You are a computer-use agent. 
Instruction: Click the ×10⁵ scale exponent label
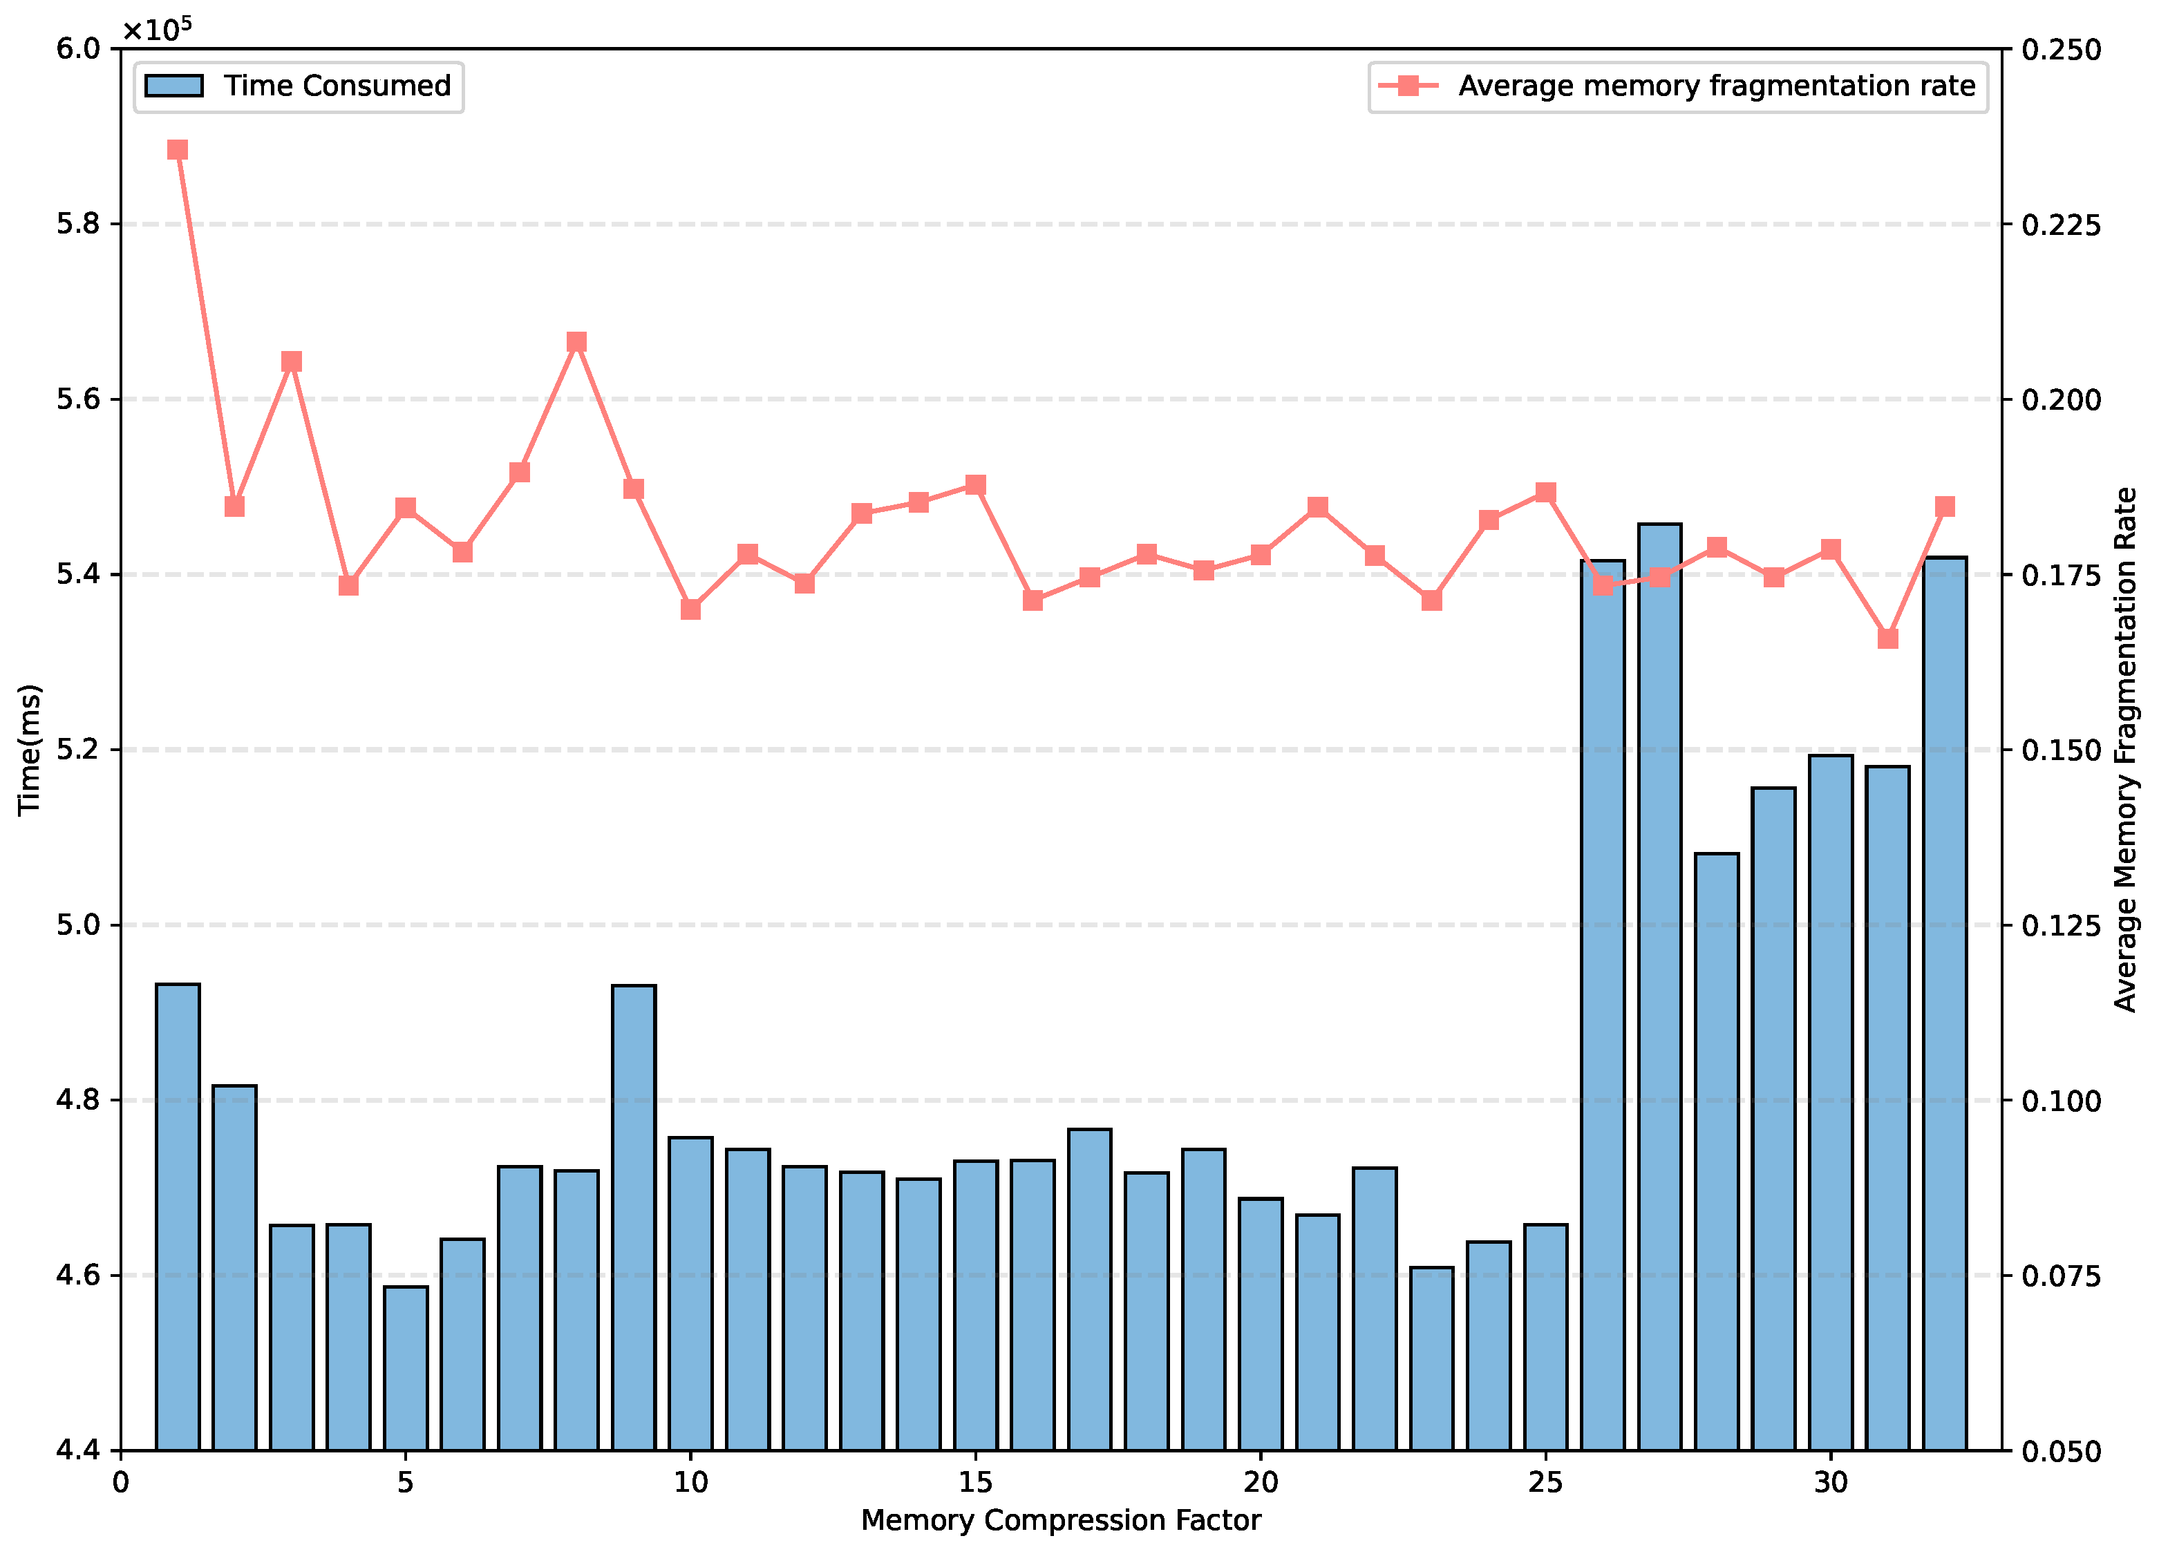coord(157,28)
